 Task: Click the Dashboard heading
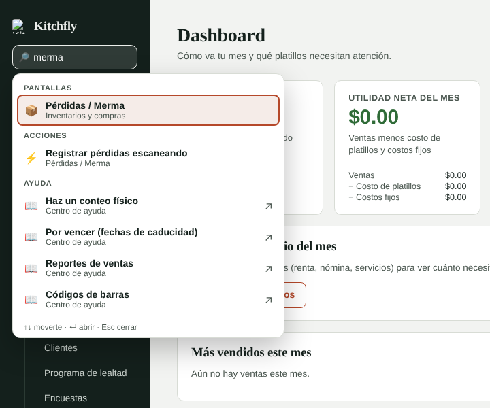click(x=221, y=35)
